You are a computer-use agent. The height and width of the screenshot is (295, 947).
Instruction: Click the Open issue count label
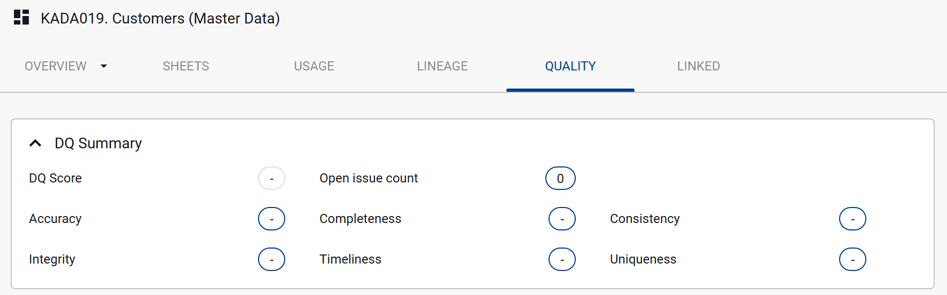369,178
